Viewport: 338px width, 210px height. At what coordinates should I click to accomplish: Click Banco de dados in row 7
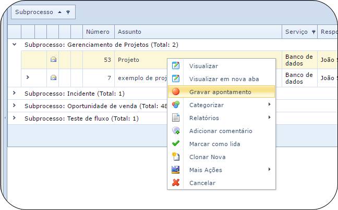click(x=299, y=78)
